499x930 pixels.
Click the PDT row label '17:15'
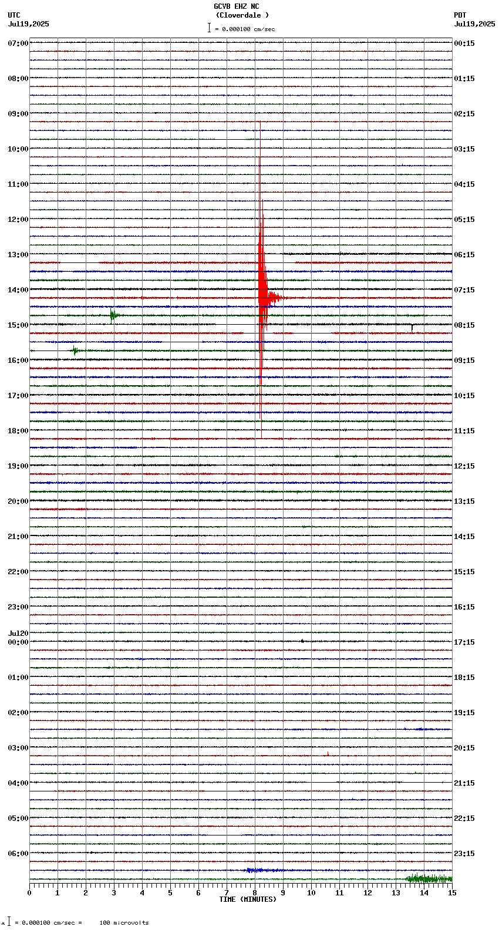464,642
